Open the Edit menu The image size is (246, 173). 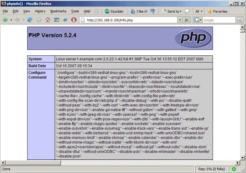pos(15,11)
